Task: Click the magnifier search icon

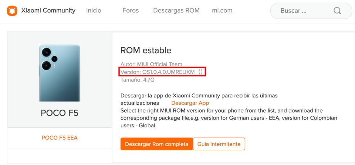Action: (337, 11)
